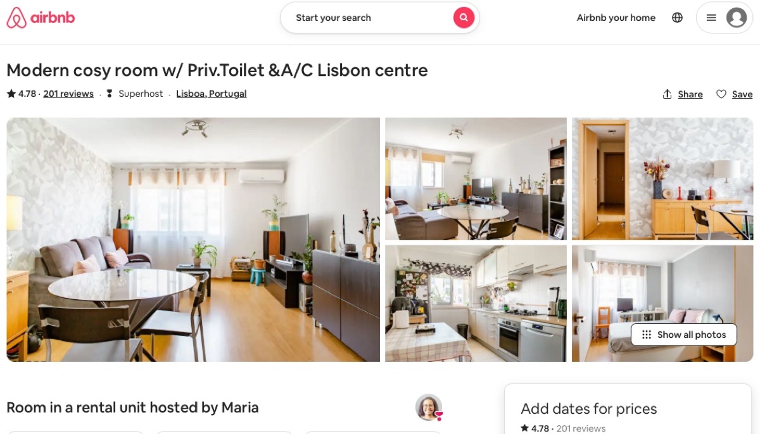
Task: Open the hamburger menu icon
Action: click(711, 18)
